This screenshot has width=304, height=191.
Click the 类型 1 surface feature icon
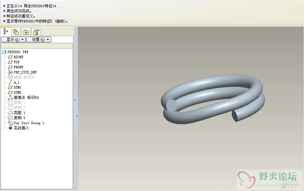click(x=10, y=112)
